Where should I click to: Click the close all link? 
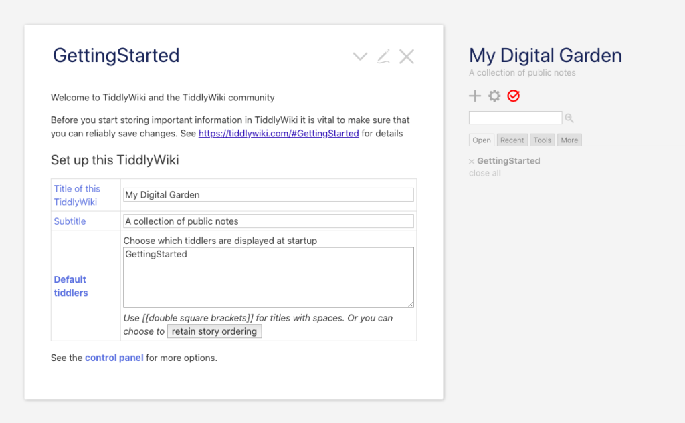(x=485, y=174)
